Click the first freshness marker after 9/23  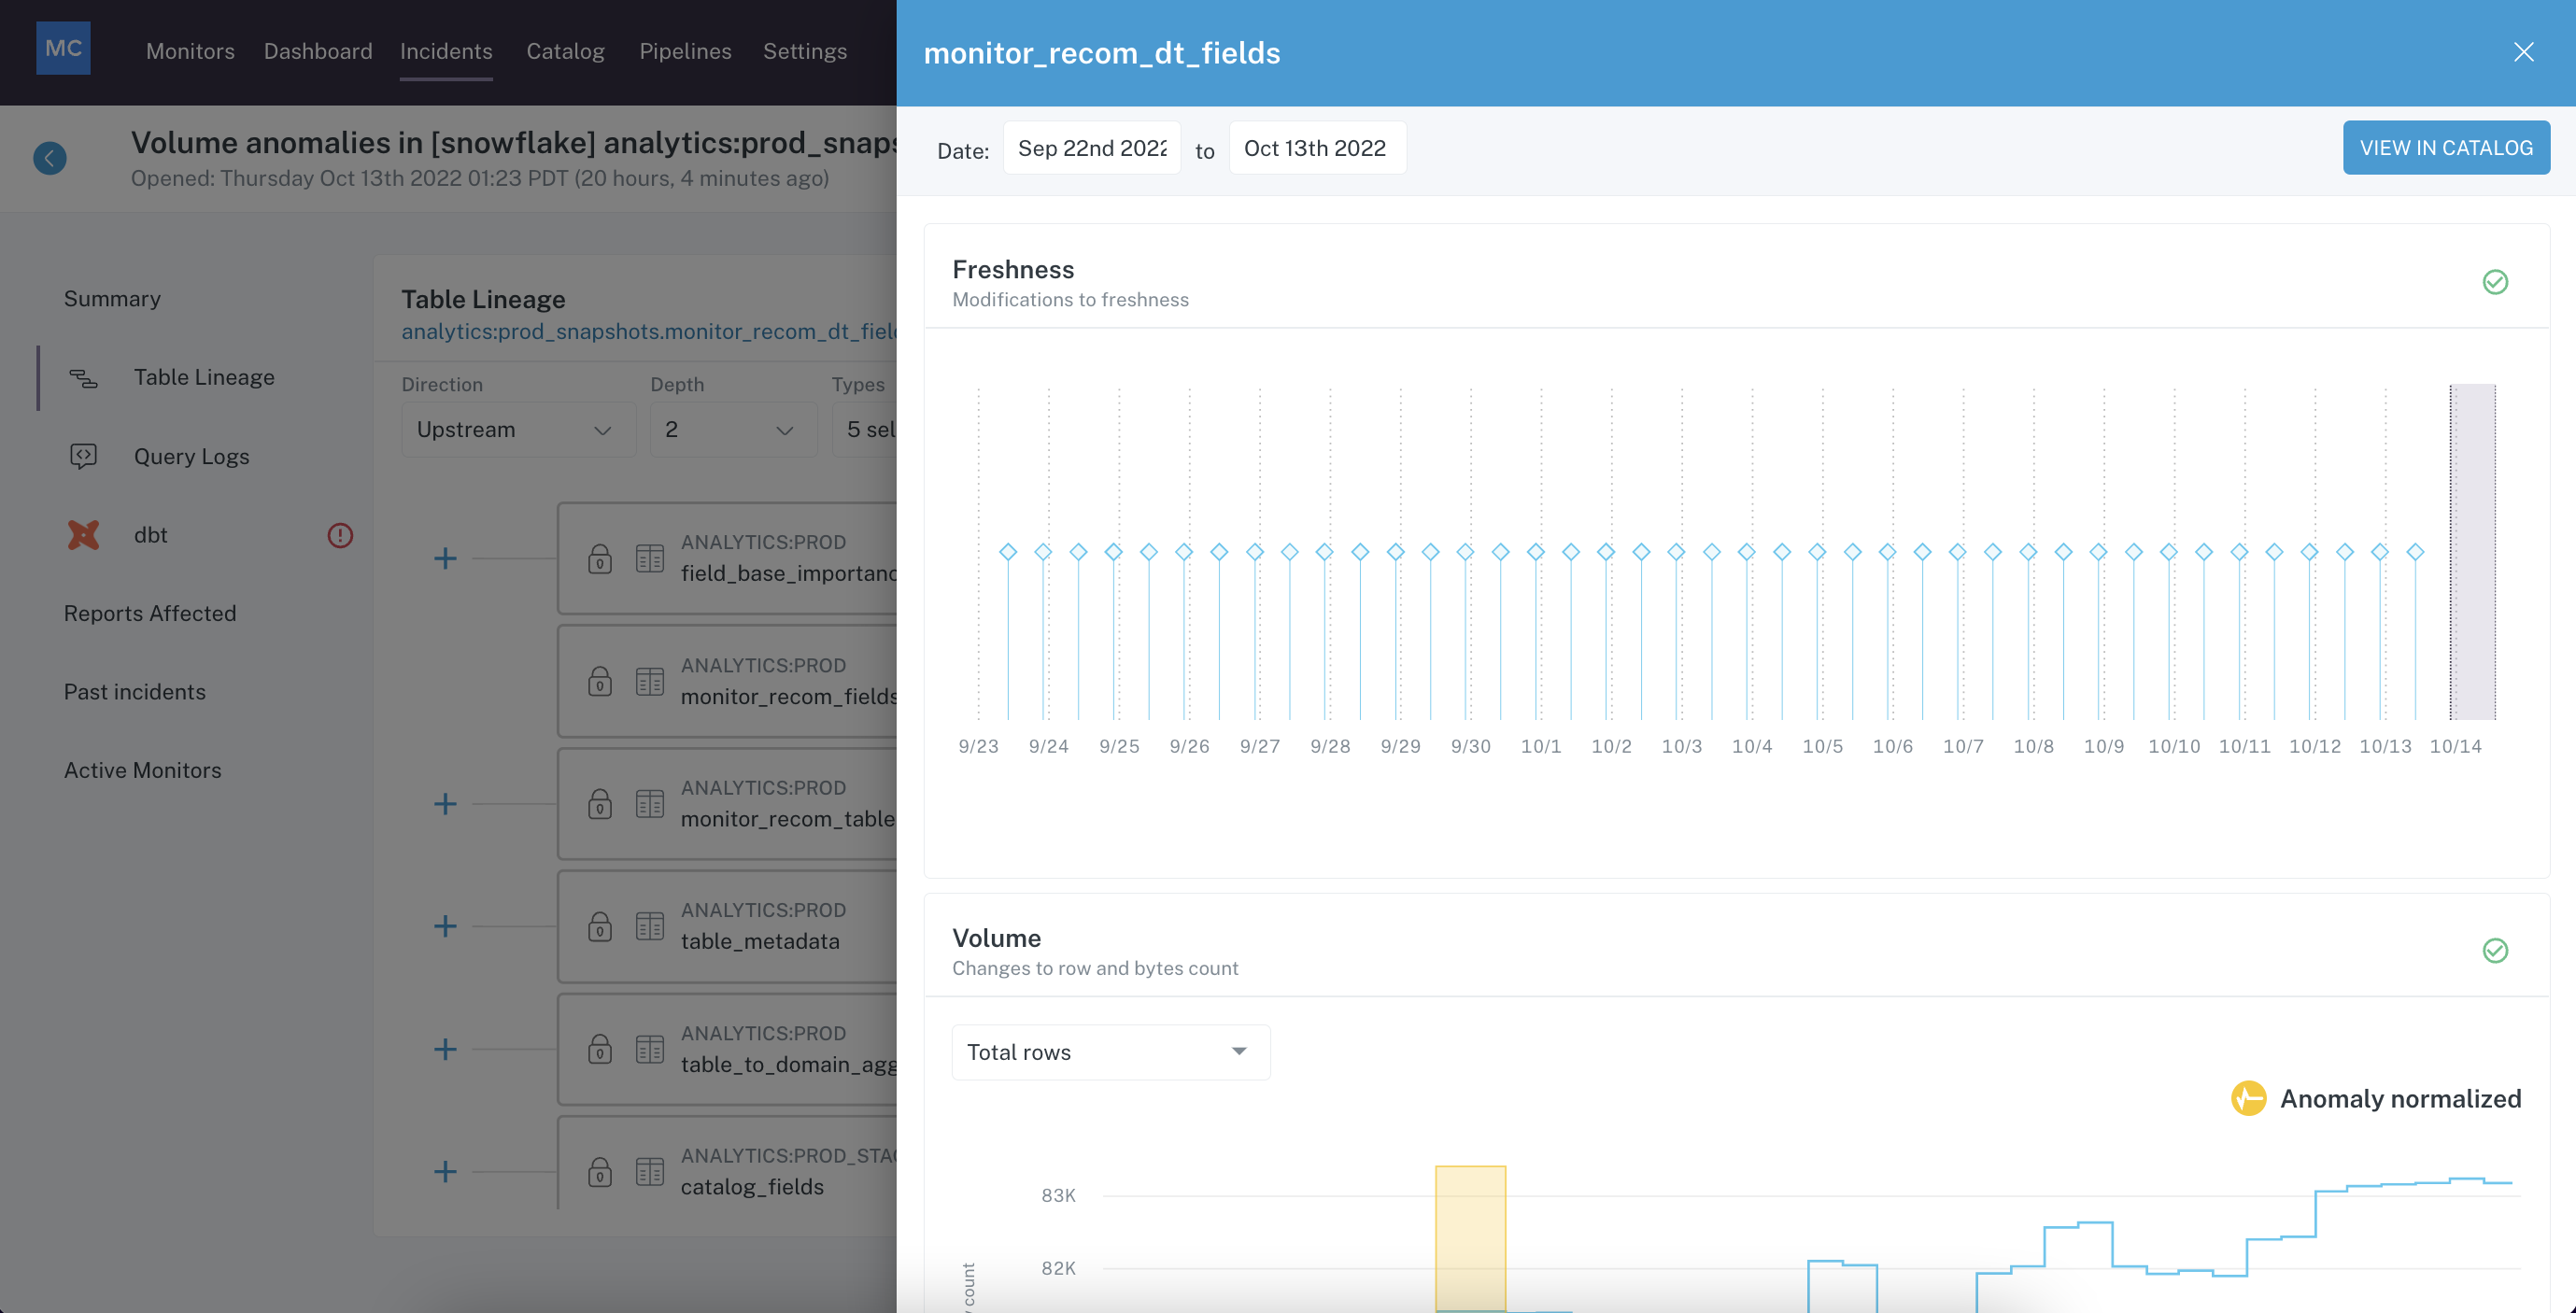tap(1008, 552)
